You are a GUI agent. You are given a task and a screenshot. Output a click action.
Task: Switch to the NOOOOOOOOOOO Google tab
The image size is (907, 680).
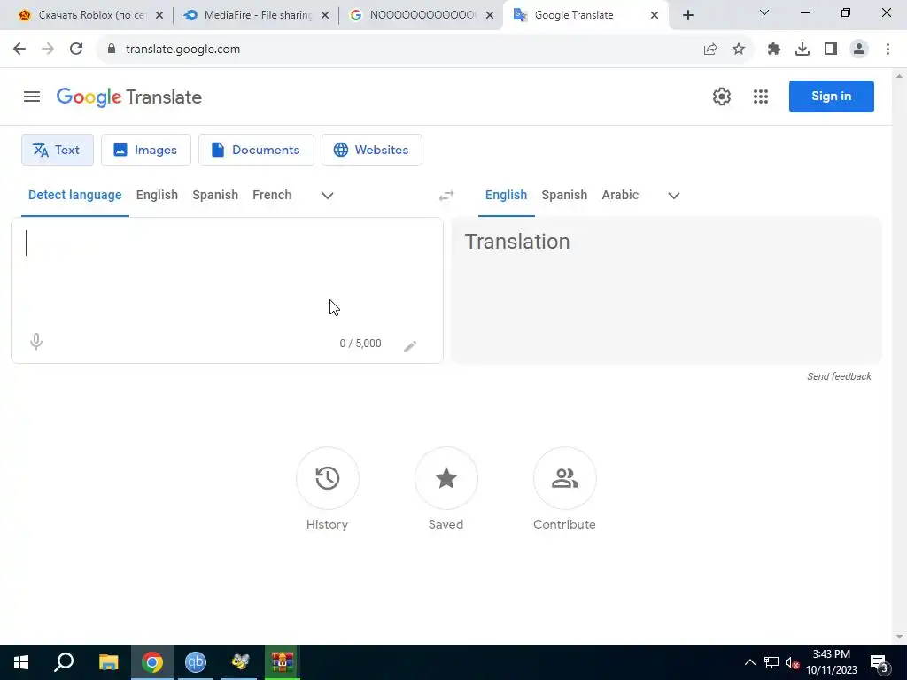(422, 15)
